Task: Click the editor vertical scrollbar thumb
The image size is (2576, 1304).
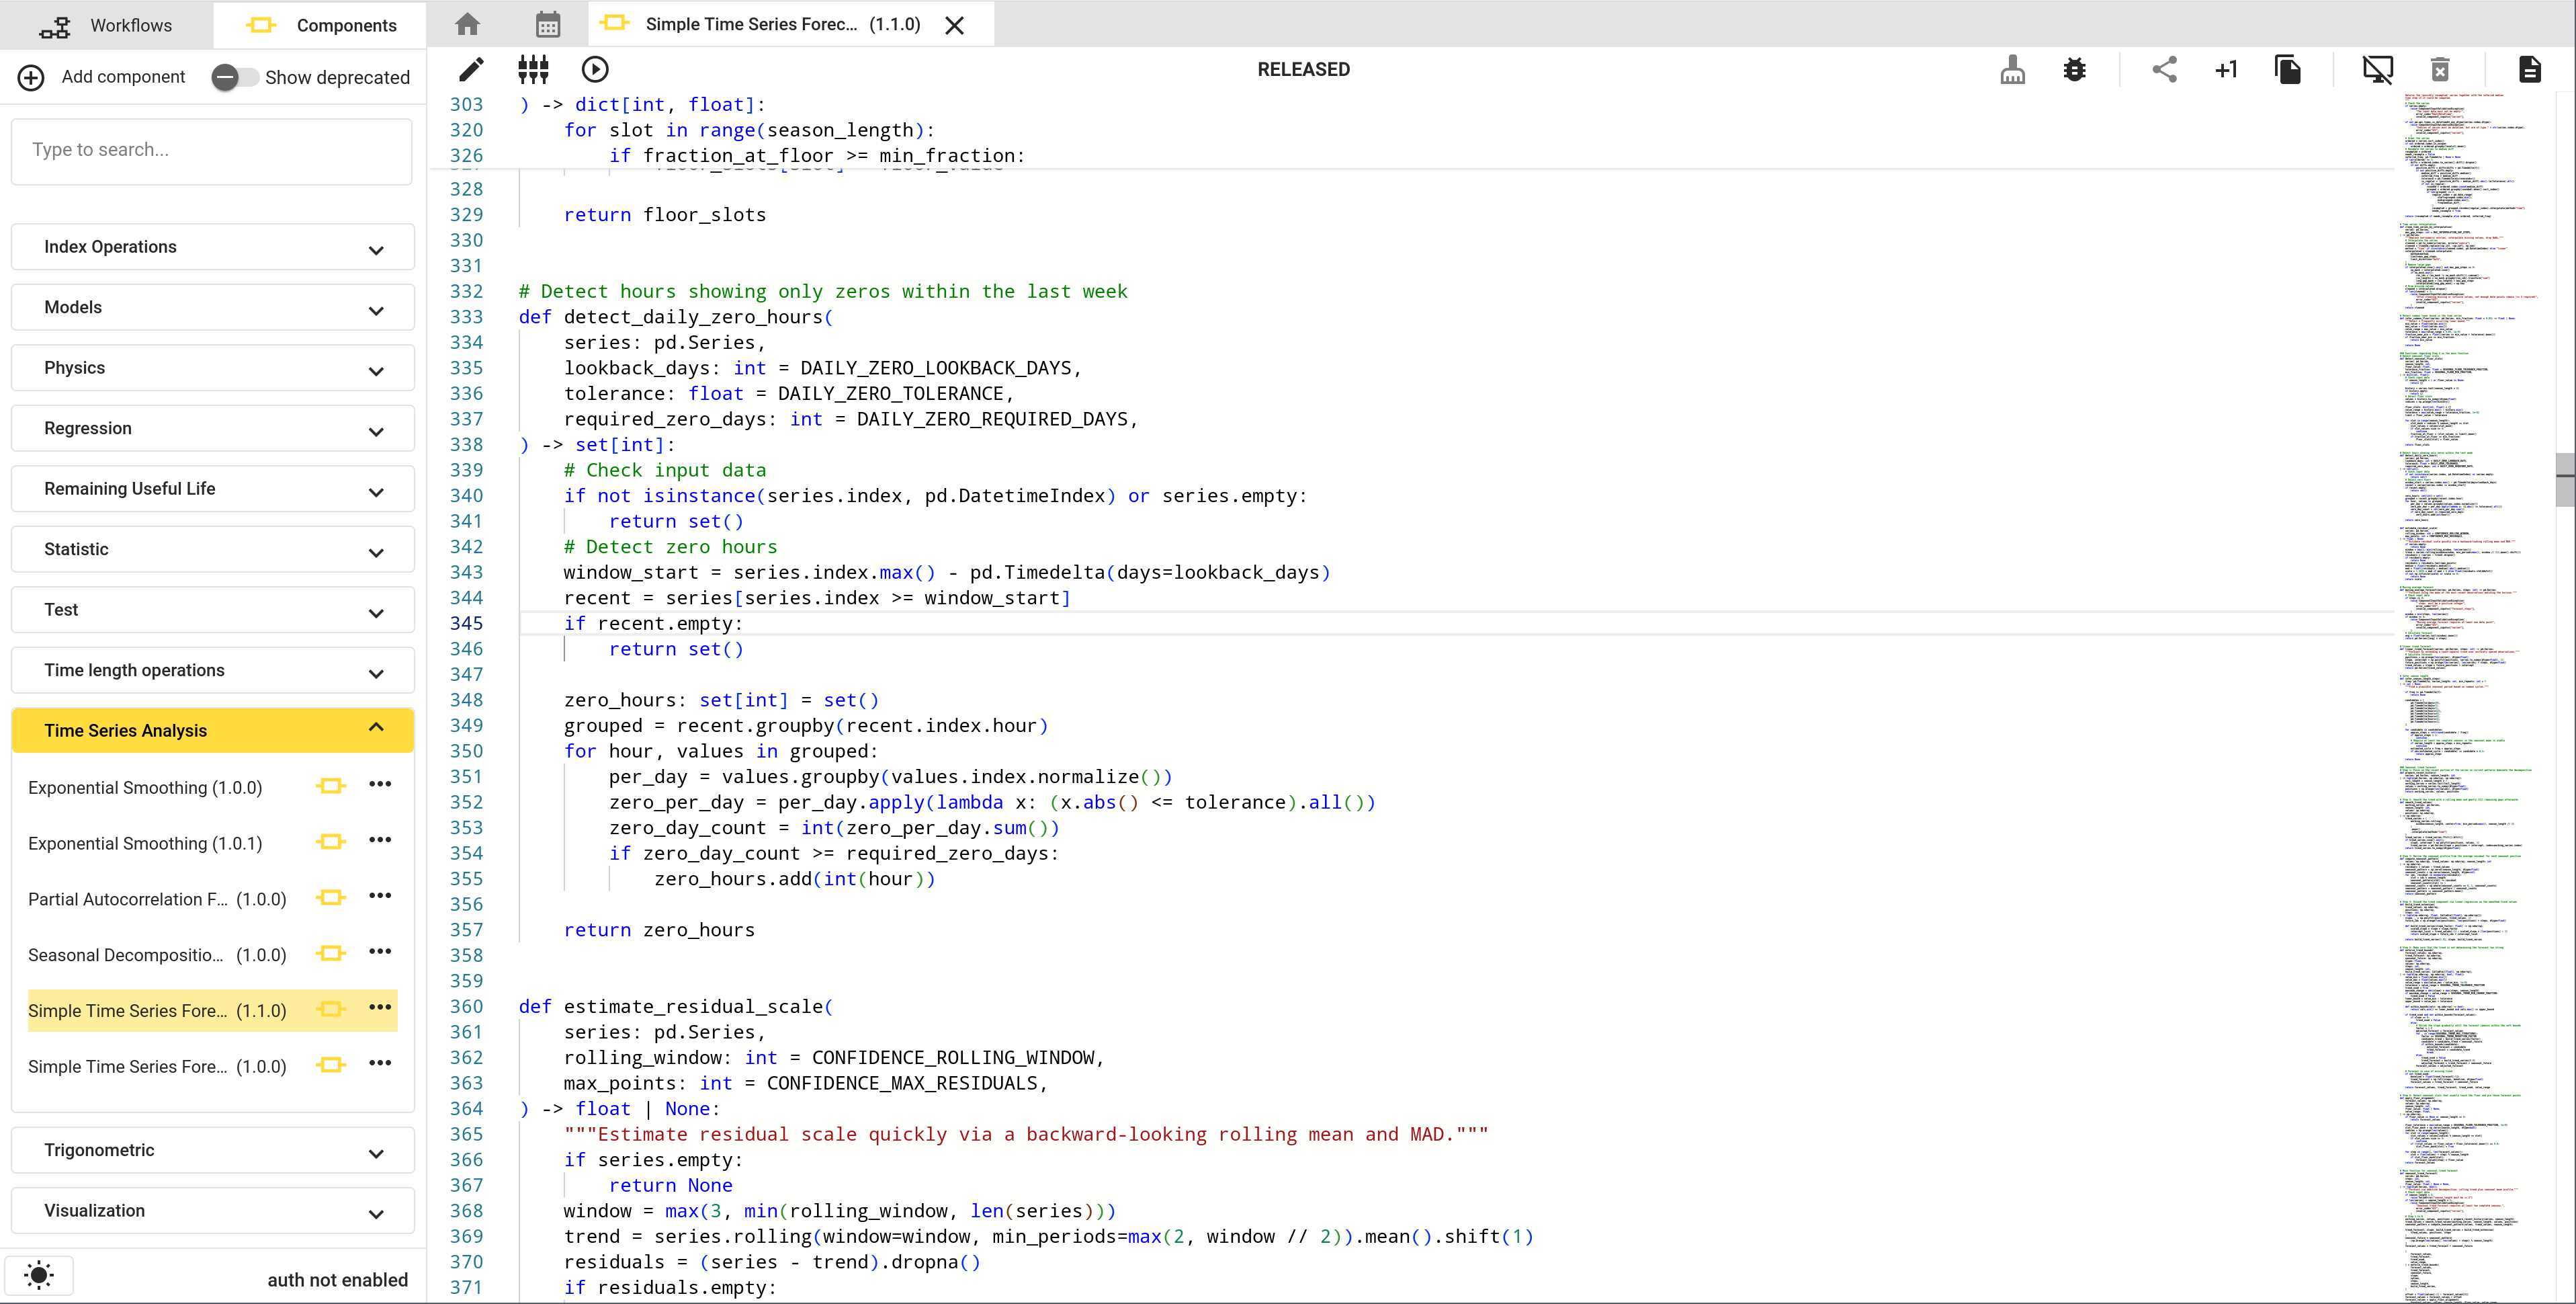Action: point(2565,479)
